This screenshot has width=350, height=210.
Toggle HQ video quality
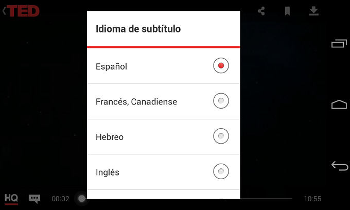point(11,198)
